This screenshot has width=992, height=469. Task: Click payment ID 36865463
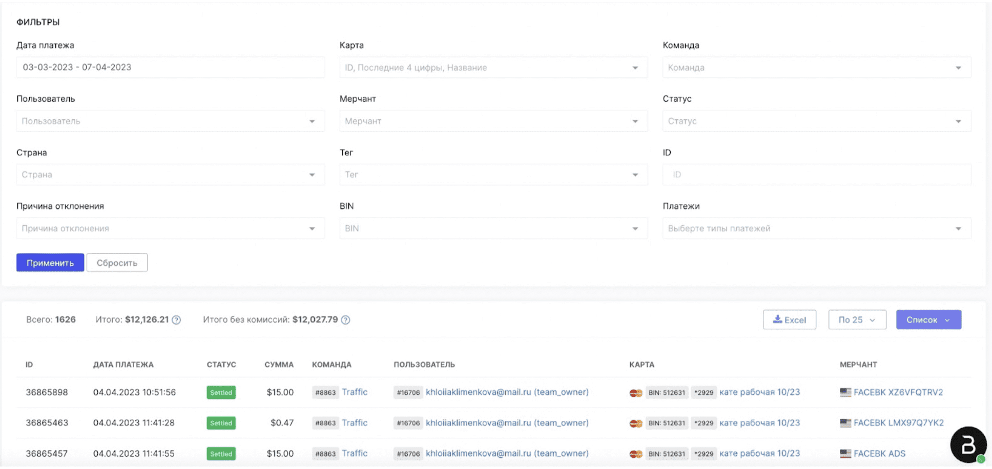tap(47, 423)
